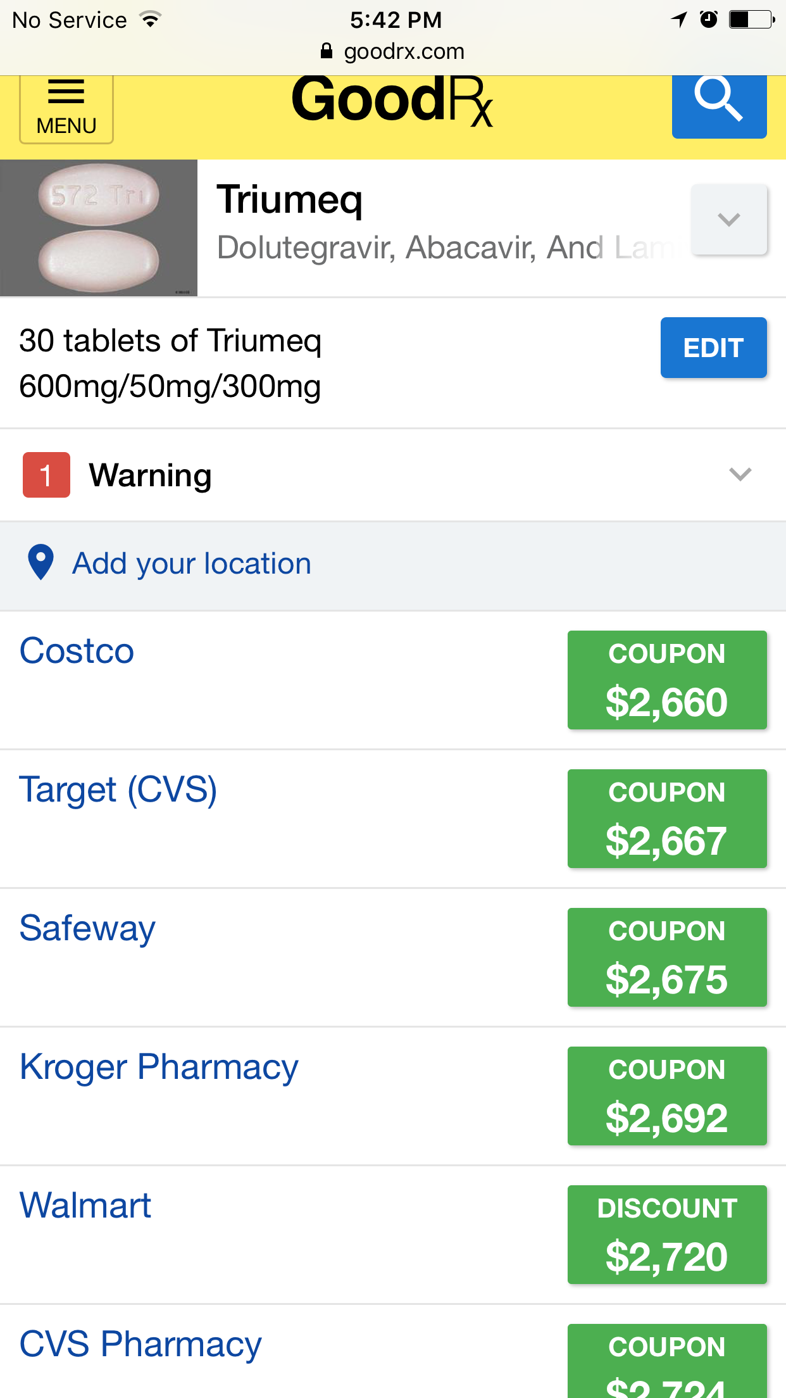
Task: Get the Walmart $2,720 discount
Action: click(667, 1235)
